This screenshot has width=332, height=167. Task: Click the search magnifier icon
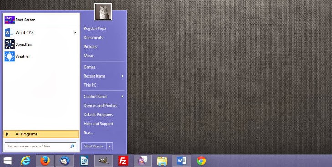pyautogui.click(x=72, y=146)
